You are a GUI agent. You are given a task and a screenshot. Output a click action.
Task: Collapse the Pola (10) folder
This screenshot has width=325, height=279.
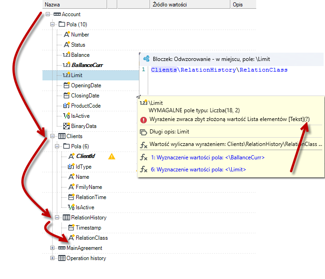point(52,24)
